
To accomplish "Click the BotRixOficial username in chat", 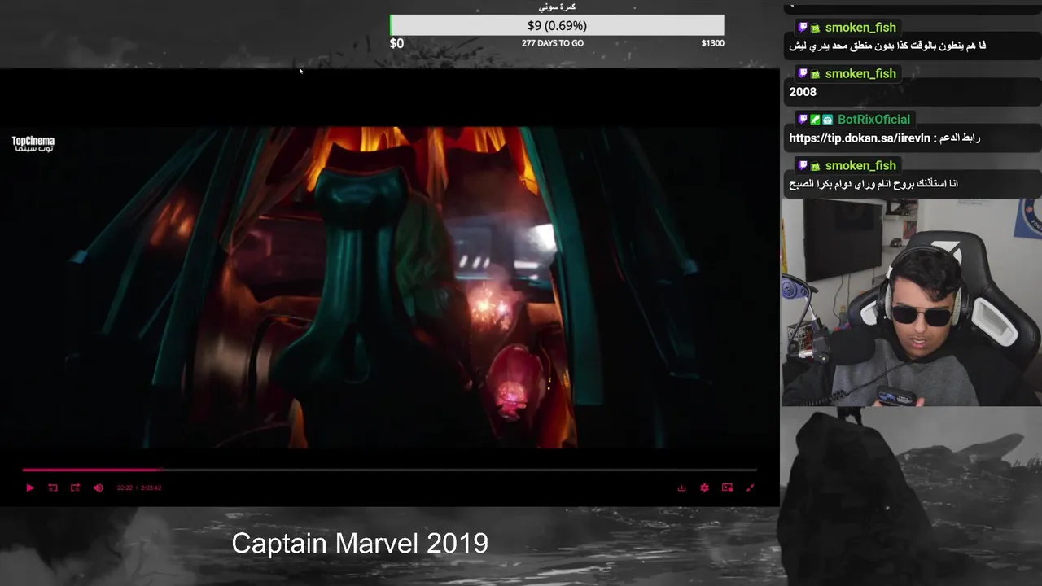I will tap(873, 120).
